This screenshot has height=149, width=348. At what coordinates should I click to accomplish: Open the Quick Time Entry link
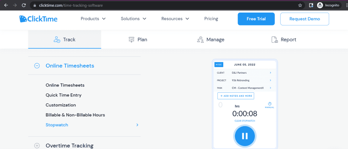(64, 95)
